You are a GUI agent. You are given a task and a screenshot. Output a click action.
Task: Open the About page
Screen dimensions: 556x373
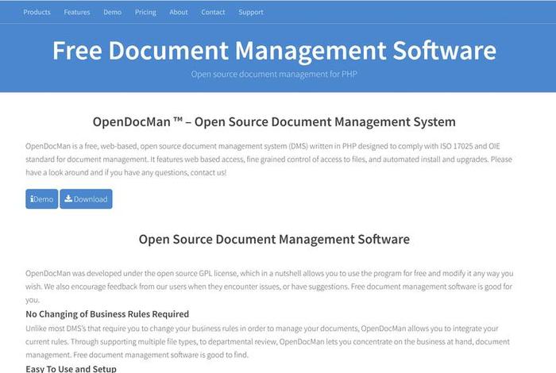179,12
